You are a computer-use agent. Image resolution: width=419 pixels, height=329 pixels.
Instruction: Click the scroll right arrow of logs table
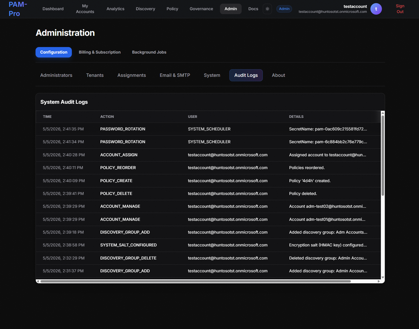379,281
